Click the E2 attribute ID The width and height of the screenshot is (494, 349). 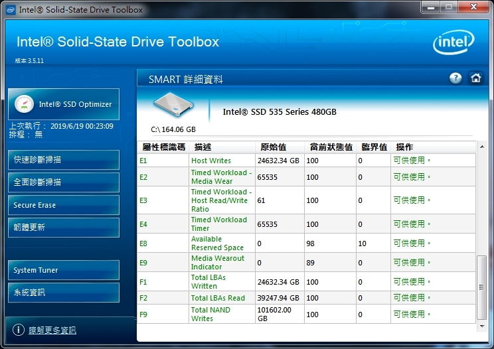(x=143, y=177)
